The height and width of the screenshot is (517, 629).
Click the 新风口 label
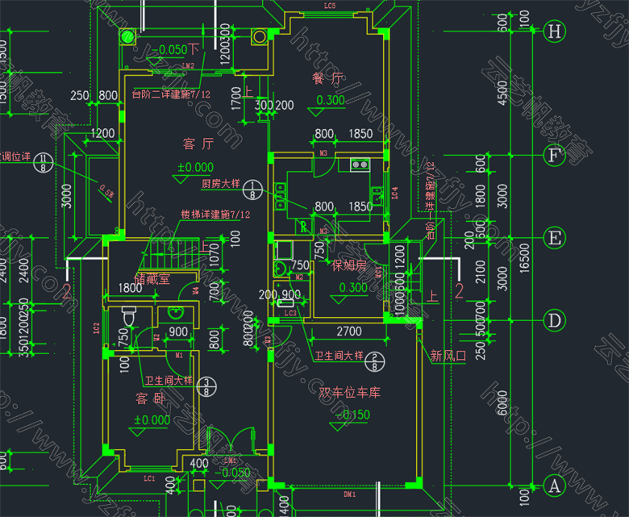coord(448,356)
